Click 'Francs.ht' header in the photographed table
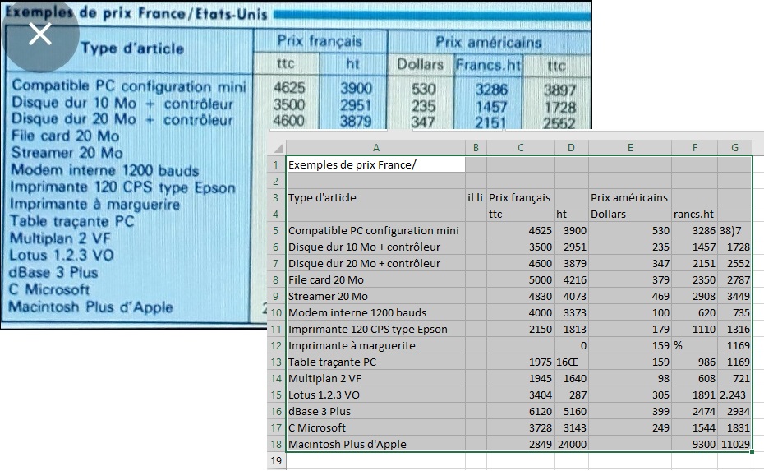The height and width of the screenshot is (471, 764). [488, 64]
